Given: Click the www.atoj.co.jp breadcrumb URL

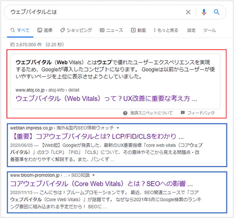Looking at the screenshot, I should (x=47, y=90).
